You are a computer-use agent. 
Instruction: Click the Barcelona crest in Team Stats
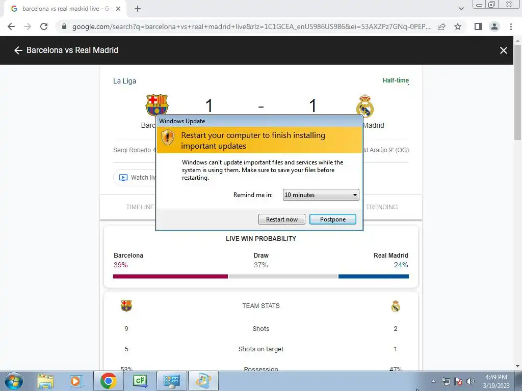tap(126, 305)
